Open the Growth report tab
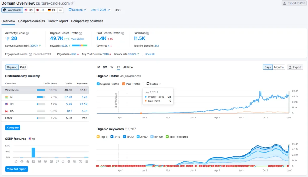Viewport: 308px width, 177px height. 58,21
